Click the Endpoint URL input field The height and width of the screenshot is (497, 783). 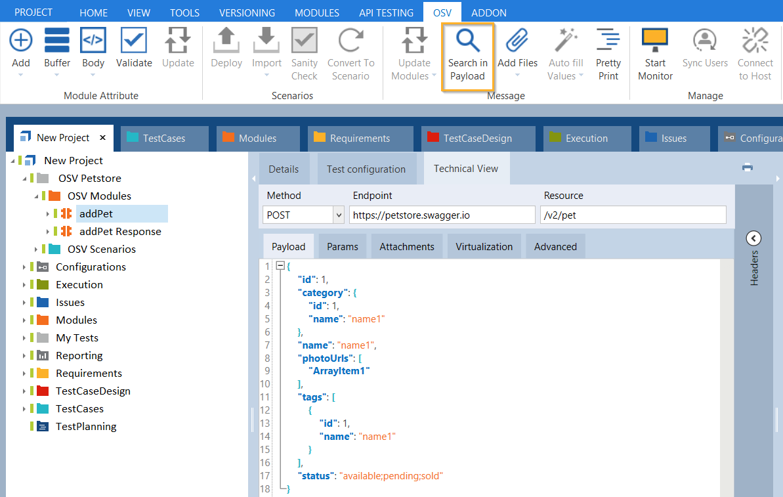pyautogui.click(x=442, y=215)
